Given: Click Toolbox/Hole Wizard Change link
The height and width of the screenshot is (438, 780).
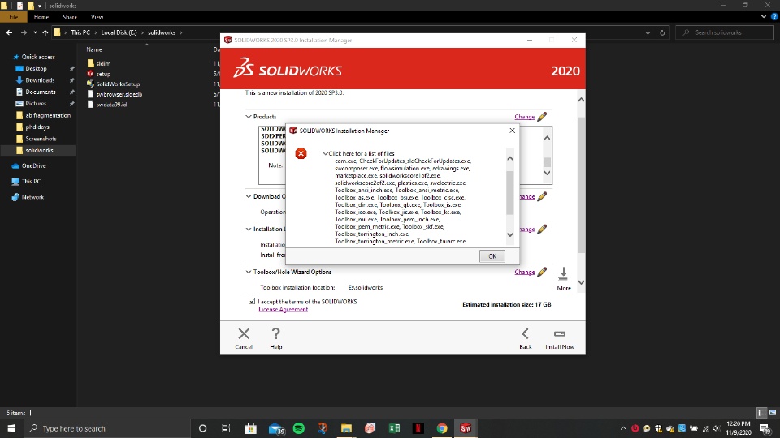Looking at the screenshot, I should coord(524,273).
